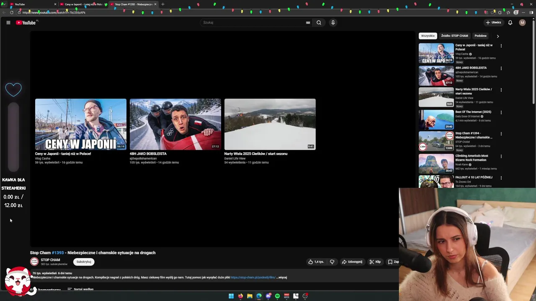The height and width of the screenshot is (301, 536).
Task: Select the Podobne filter chip
Action: click(x=480, y=36)
